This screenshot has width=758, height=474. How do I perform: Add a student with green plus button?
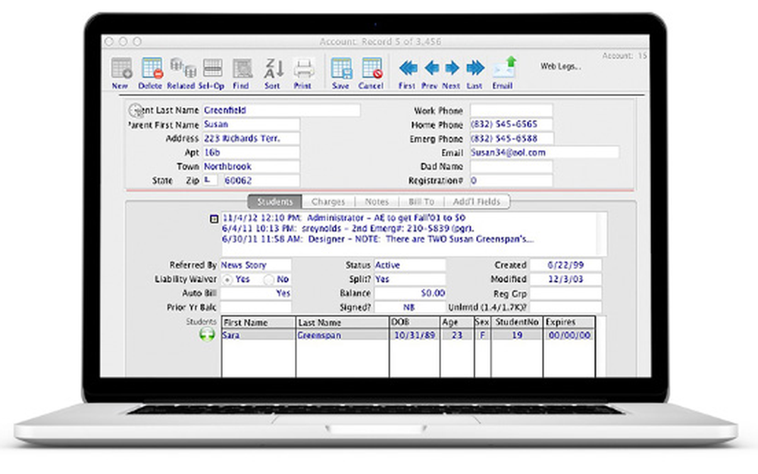click(207, 335)
